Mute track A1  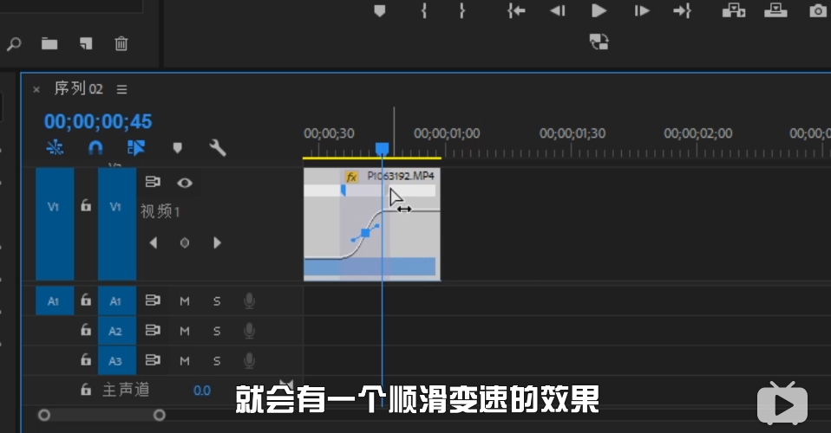click(x=185, y=301)
